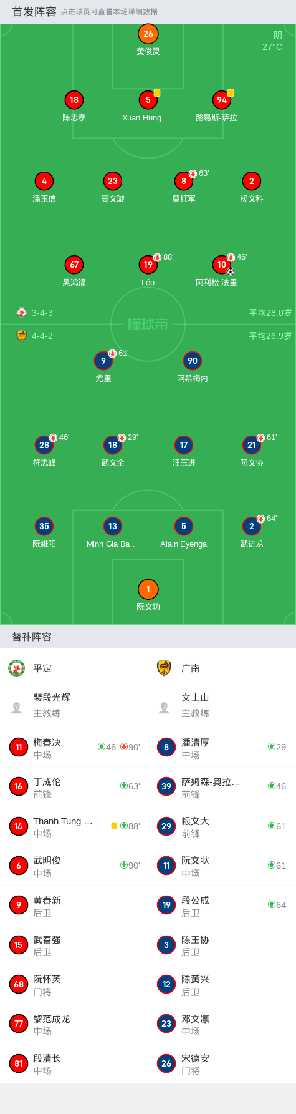Tap blue number 9 尤里 jersey icon
This screenshot has width=296, height=1114.
[x=103, y=361]
